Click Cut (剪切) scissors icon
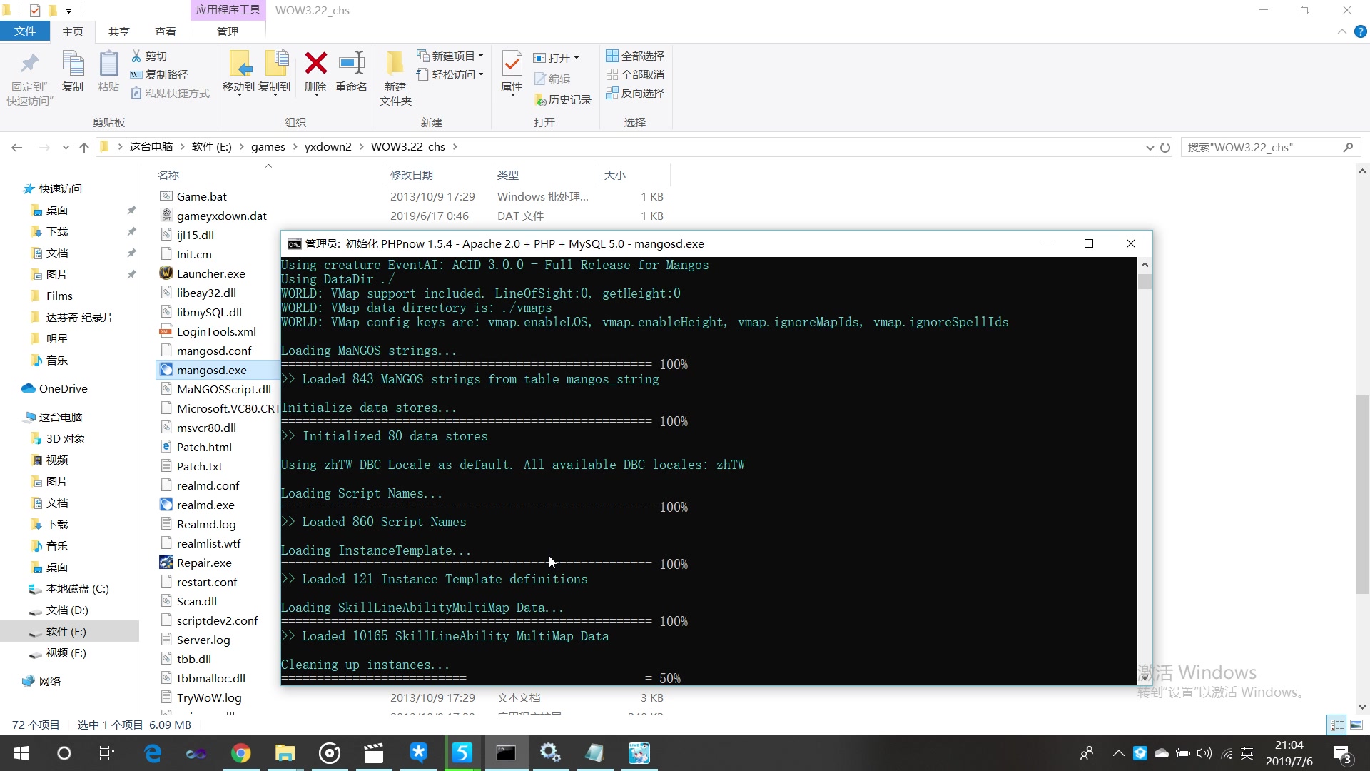The image size is (1370, 771). (136, 56)
